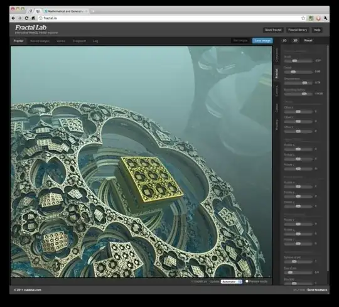Click the Fractal Lab logo title
This screenshot has height=307, width=339.
point(31,28)
